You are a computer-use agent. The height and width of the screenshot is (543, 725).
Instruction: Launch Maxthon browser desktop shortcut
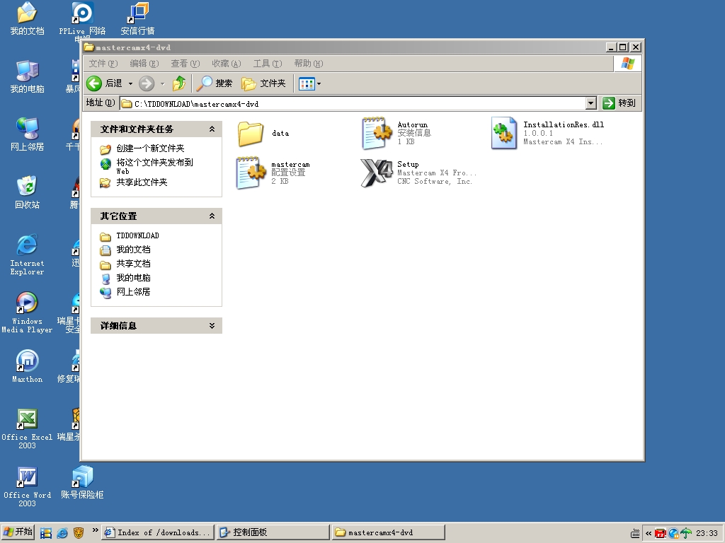(27, 367)
